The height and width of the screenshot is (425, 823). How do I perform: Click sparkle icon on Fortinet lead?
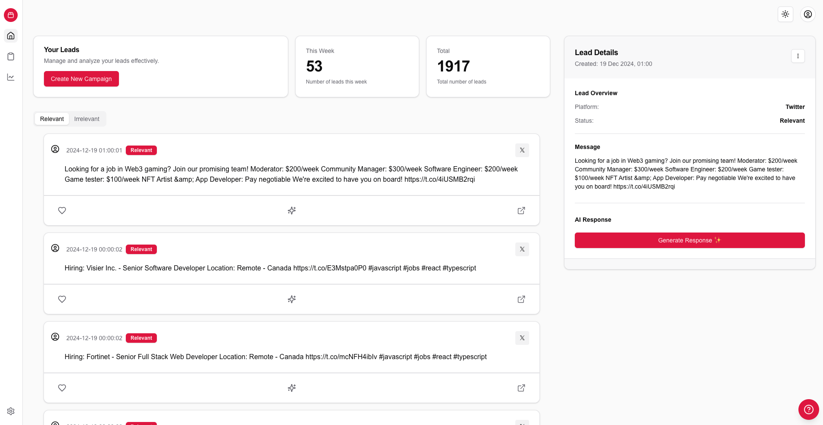292,388
